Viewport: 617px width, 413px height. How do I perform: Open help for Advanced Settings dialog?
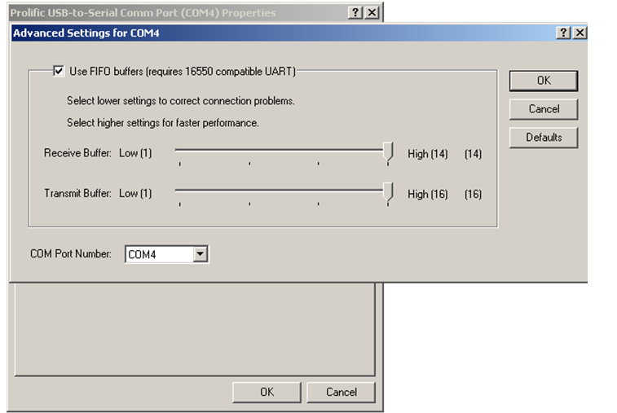564,33
